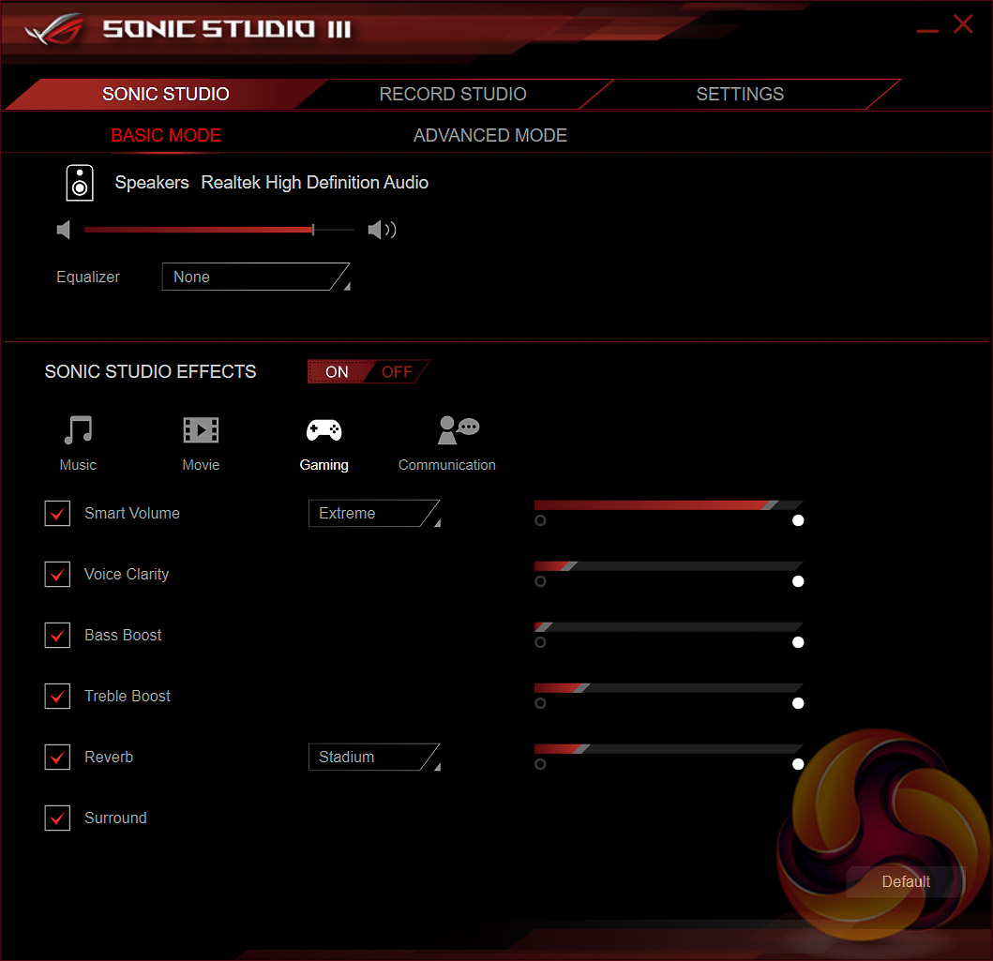The height and width of the screenshot is (961, 993).
Task: Open the Equalizer dropdown
Action: coord(255,278)
